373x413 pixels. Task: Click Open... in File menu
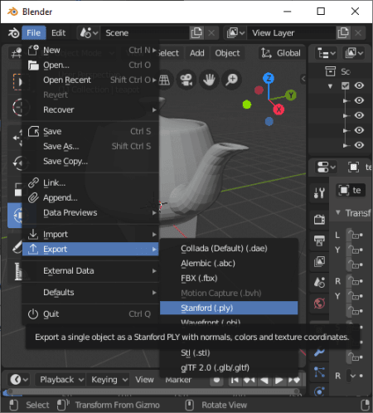tap(90, 65)
